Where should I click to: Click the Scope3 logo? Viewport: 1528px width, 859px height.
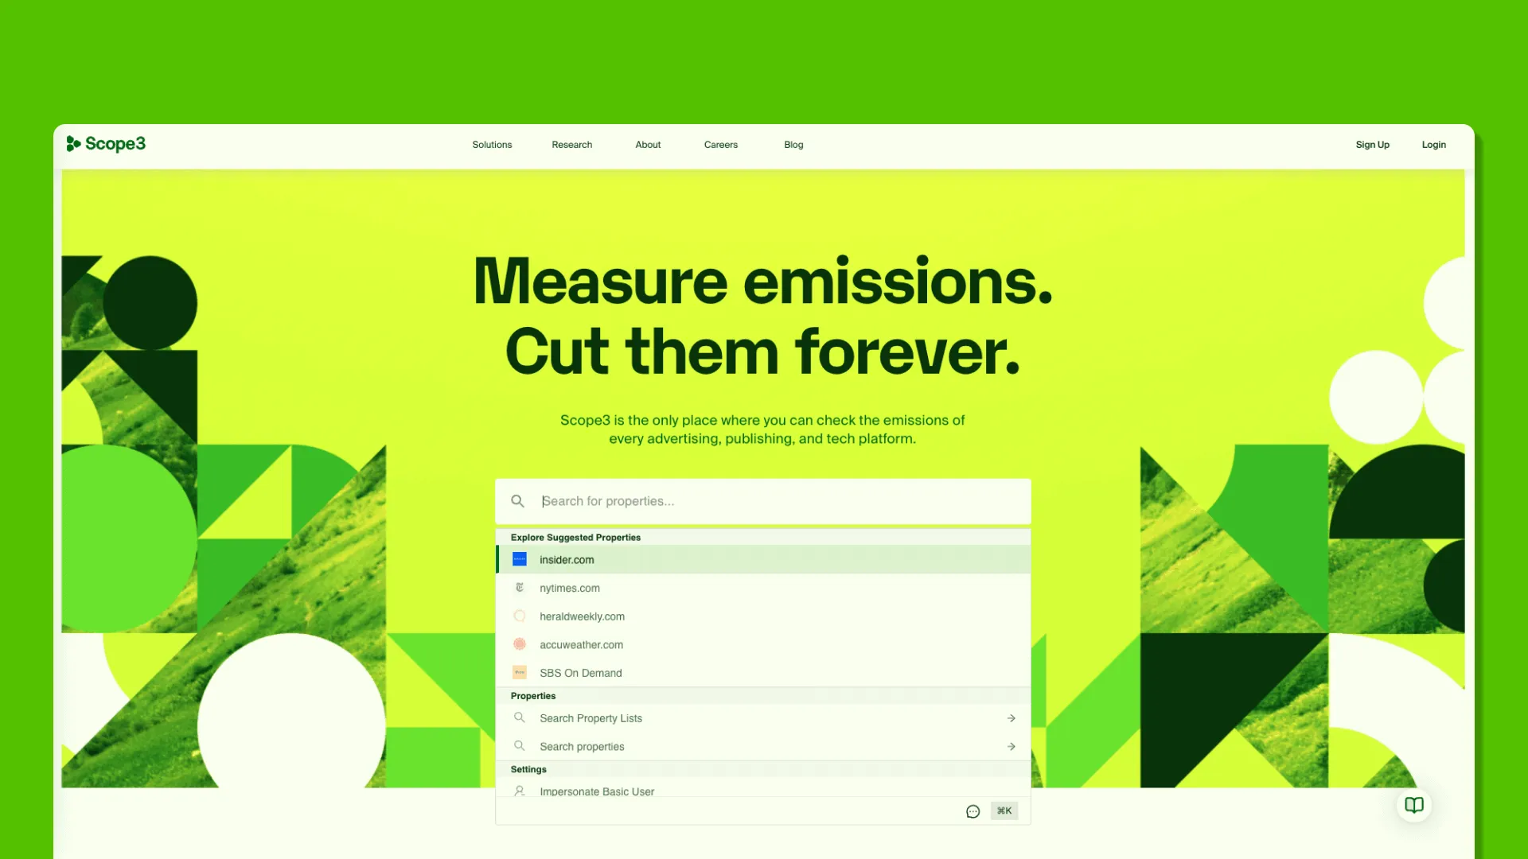pos(106,144)
